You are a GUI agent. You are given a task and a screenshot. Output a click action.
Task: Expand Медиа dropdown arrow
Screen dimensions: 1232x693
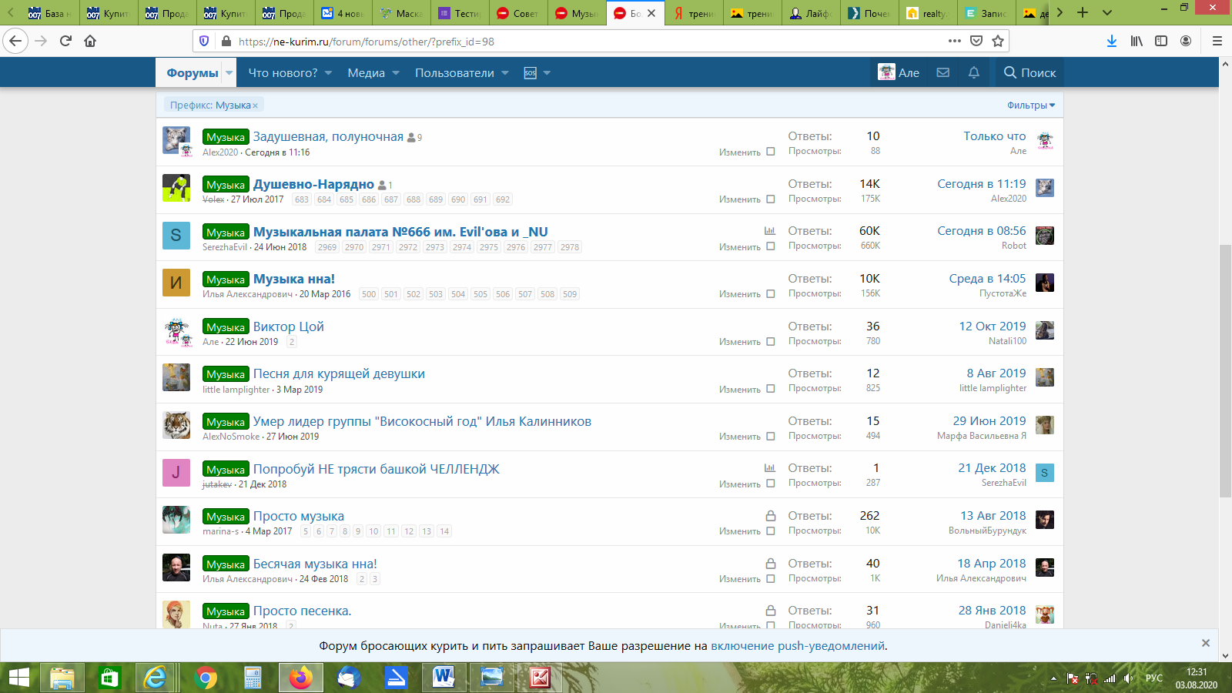(x=396, y=73)
